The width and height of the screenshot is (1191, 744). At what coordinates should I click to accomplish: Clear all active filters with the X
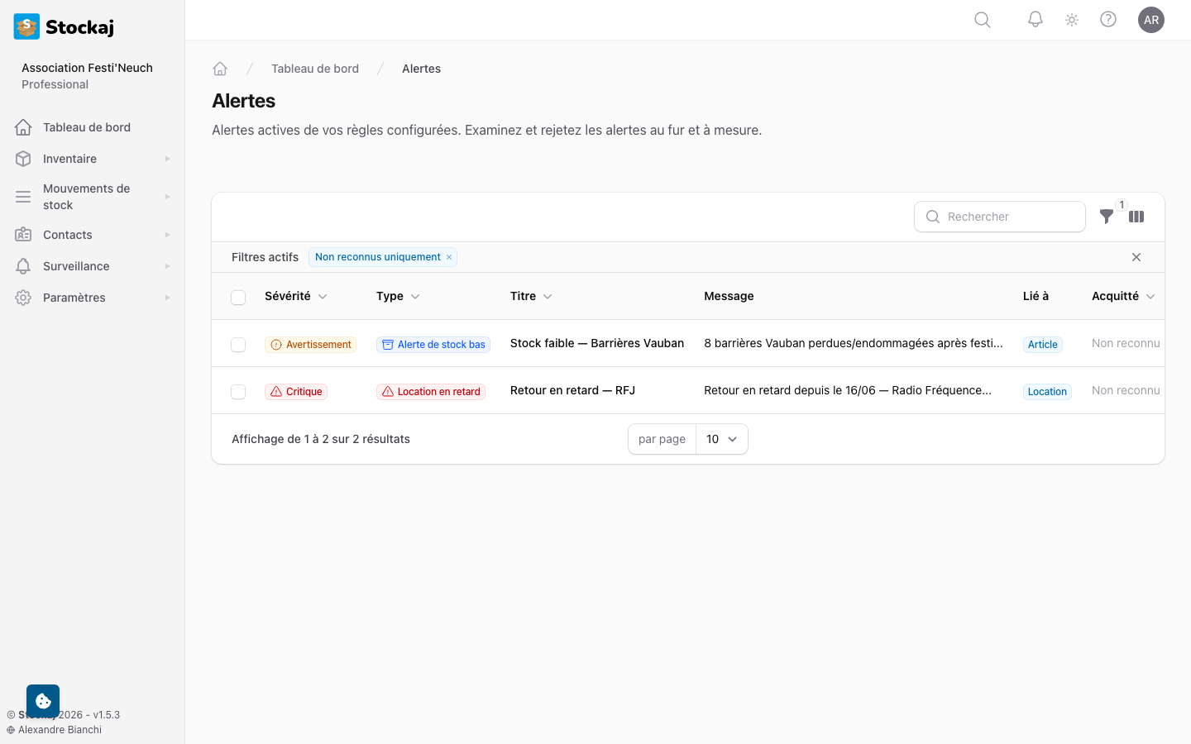(1136, 257)
